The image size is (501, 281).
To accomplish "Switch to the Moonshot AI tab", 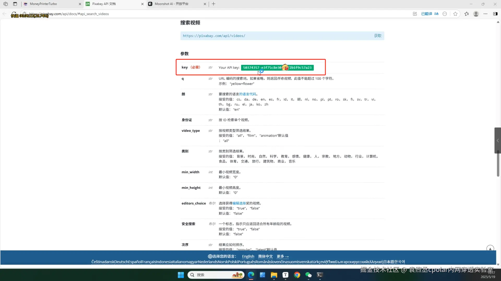I will 177,4.
